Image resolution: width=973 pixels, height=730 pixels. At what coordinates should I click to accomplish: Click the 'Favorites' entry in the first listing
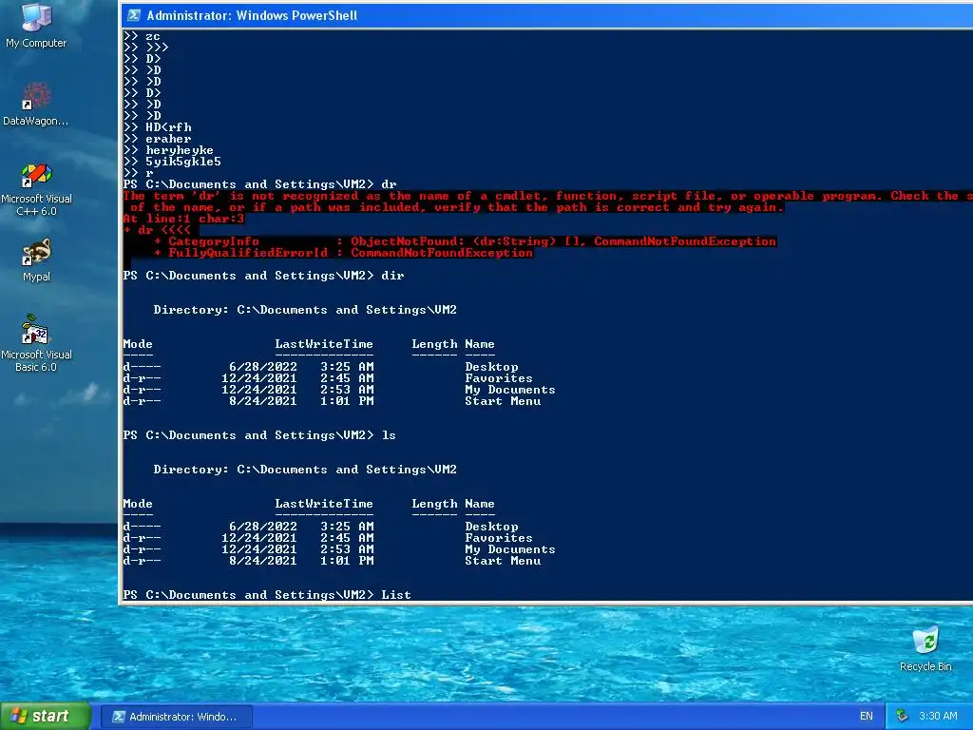pyautogui.click(x=499, y=378)
